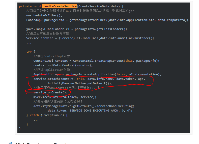Click the comment 创建Application对象

[x=52, y=70]
